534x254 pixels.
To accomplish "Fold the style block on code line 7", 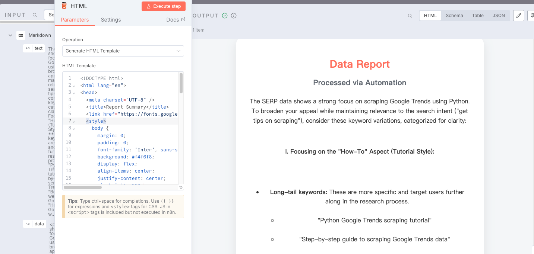I will point(74,122).
